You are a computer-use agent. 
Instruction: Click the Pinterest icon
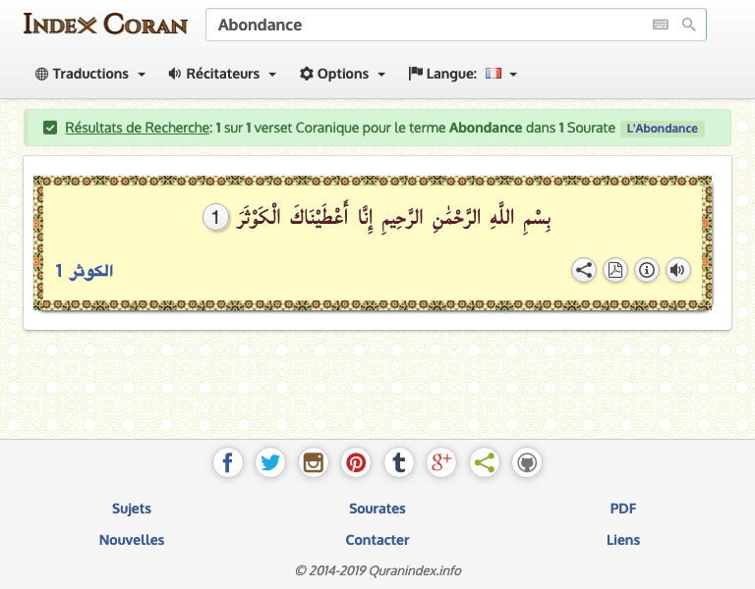pos(356,462)
